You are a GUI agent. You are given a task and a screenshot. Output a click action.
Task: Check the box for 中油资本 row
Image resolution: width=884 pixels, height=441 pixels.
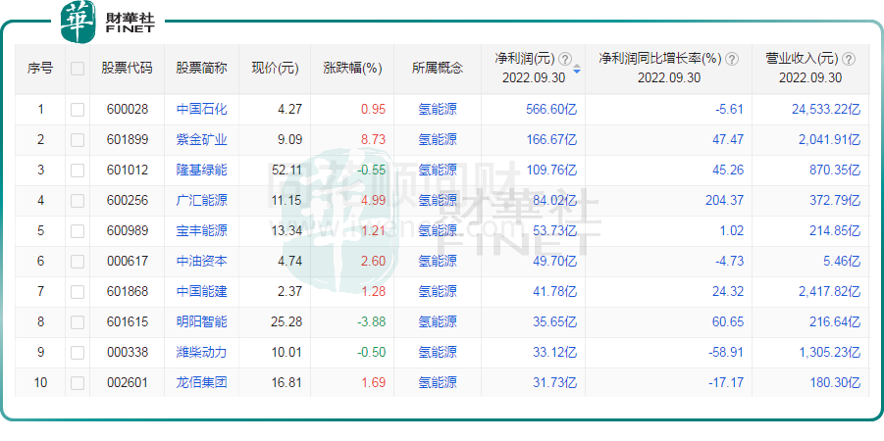(78, 262)
